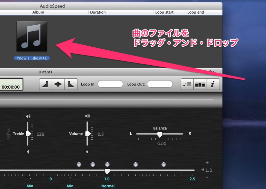Screen dimensions: 266x189
Task: Click the speed preset knob above 1.0
Action: pyautogui.click(x=107, y=164)
